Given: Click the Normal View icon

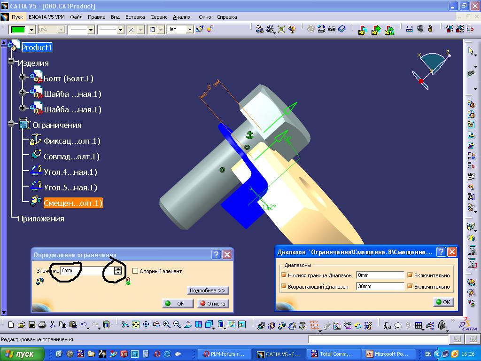Looking at the screenshot, I should [x=188, y=324].
